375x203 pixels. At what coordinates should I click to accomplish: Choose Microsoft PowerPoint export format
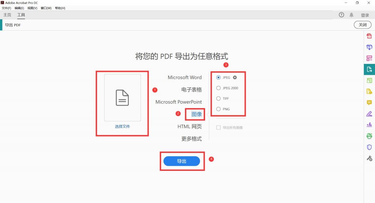point(179,102)
